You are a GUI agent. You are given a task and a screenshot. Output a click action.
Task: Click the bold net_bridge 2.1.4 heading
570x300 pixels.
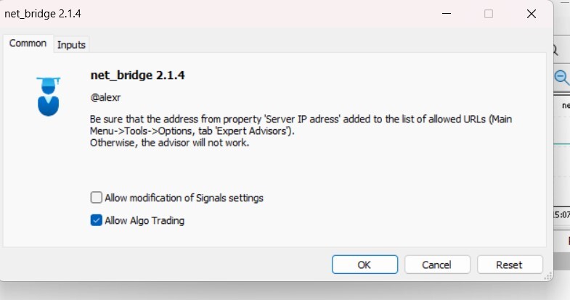pyautogui.click(x=137, y=75)
